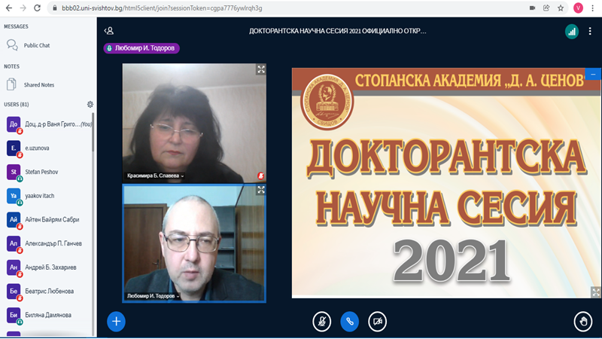Make the presentation fullscreen

click(595, 292)
